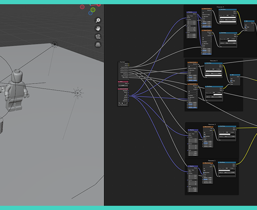This screenshot has width=257, height=210.
Task: Switch perspective/orthographic with the grid icon
Action: (x=98, y=44)
